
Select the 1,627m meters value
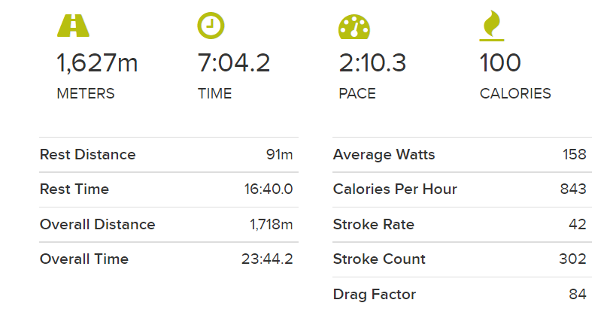(97, 63)
